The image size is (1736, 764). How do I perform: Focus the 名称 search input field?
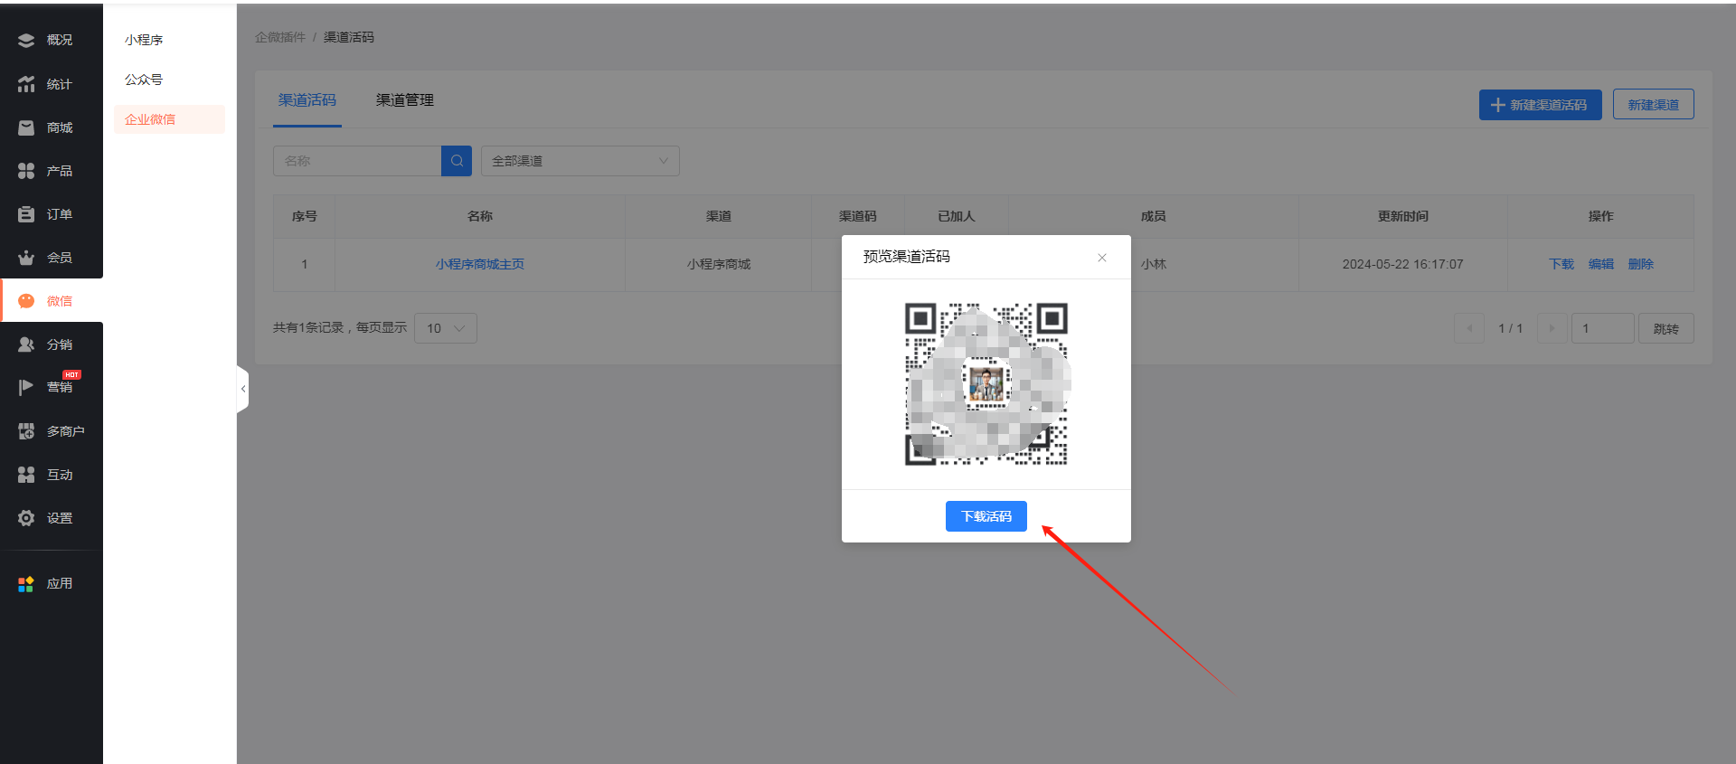click(357, 161)
